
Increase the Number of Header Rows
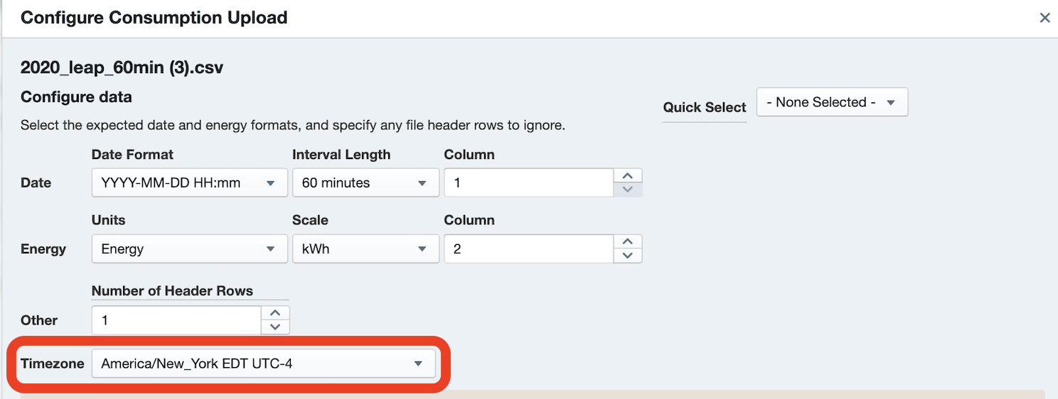click(x=275, y=313)
